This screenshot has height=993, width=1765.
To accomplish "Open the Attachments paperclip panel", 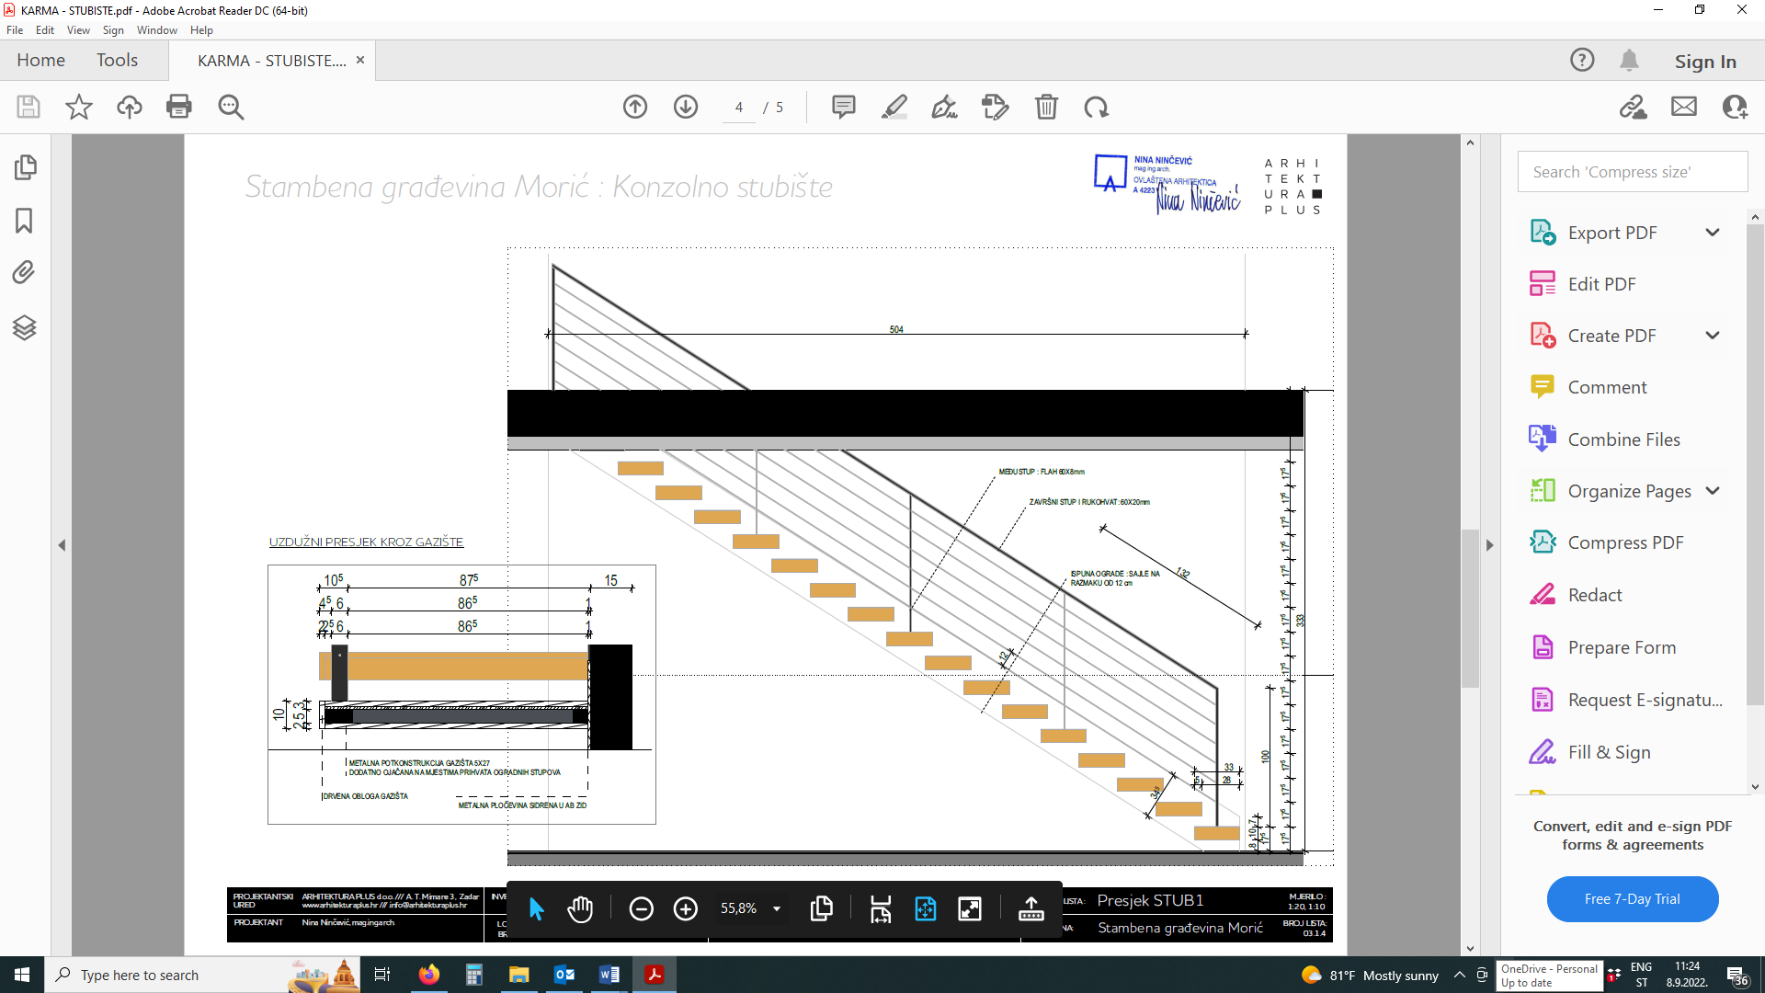I will [25, 272].
